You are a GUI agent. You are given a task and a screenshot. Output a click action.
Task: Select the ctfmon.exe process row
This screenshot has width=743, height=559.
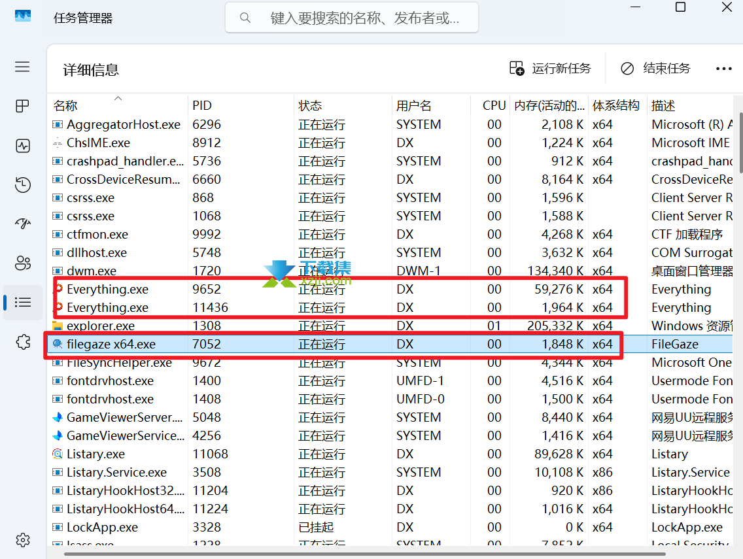(390, 235)
